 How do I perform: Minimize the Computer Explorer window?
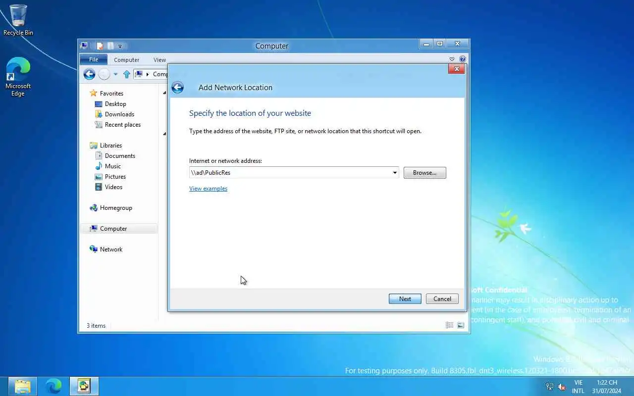[426, 44]
